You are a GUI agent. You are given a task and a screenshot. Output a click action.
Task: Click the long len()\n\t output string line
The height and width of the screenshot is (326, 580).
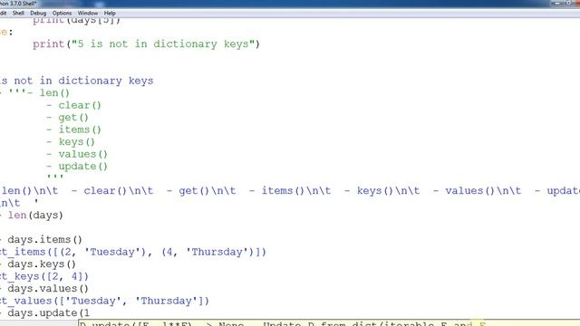(290, 191)
